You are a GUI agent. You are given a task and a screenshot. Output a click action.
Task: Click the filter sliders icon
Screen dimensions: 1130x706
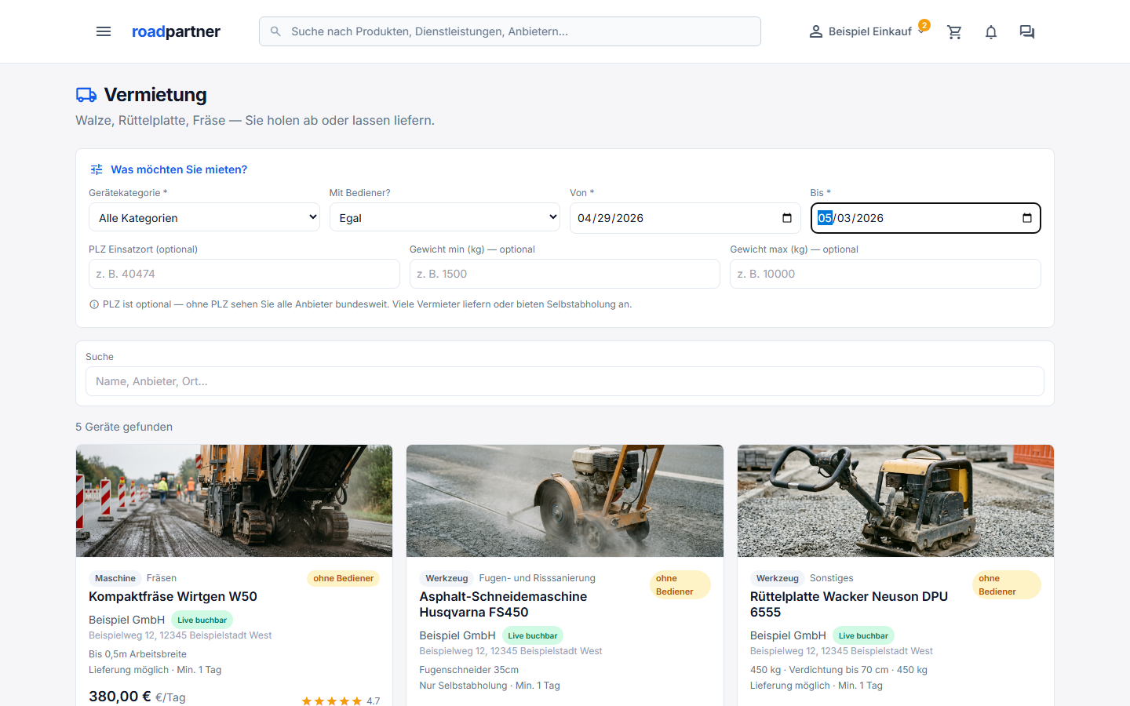click(97, 169)
